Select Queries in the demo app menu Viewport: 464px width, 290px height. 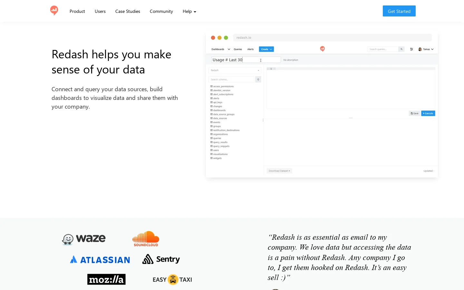point(238,49)
